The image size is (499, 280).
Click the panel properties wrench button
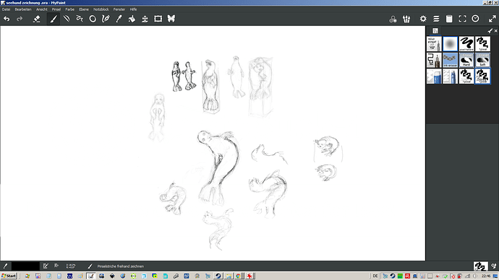tap(490, 31)
